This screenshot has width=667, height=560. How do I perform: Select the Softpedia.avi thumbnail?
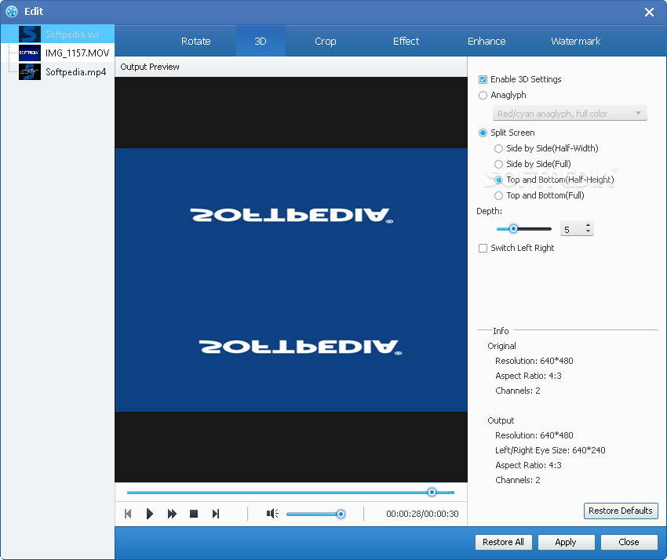30,34
